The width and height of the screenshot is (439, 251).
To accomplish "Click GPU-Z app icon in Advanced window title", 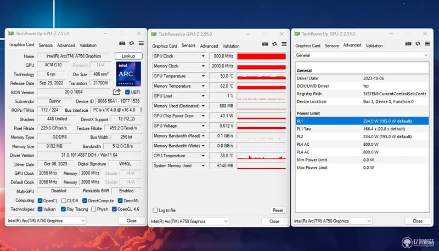I will (x=297, y=34).
